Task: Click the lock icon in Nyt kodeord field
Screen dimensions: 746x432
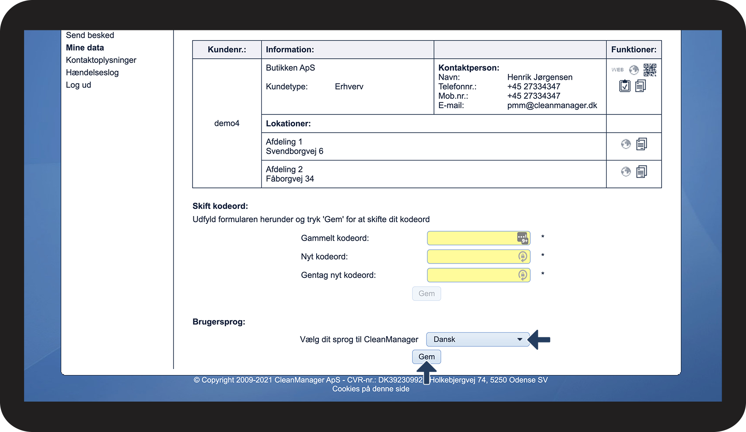Action: point(523,256)
